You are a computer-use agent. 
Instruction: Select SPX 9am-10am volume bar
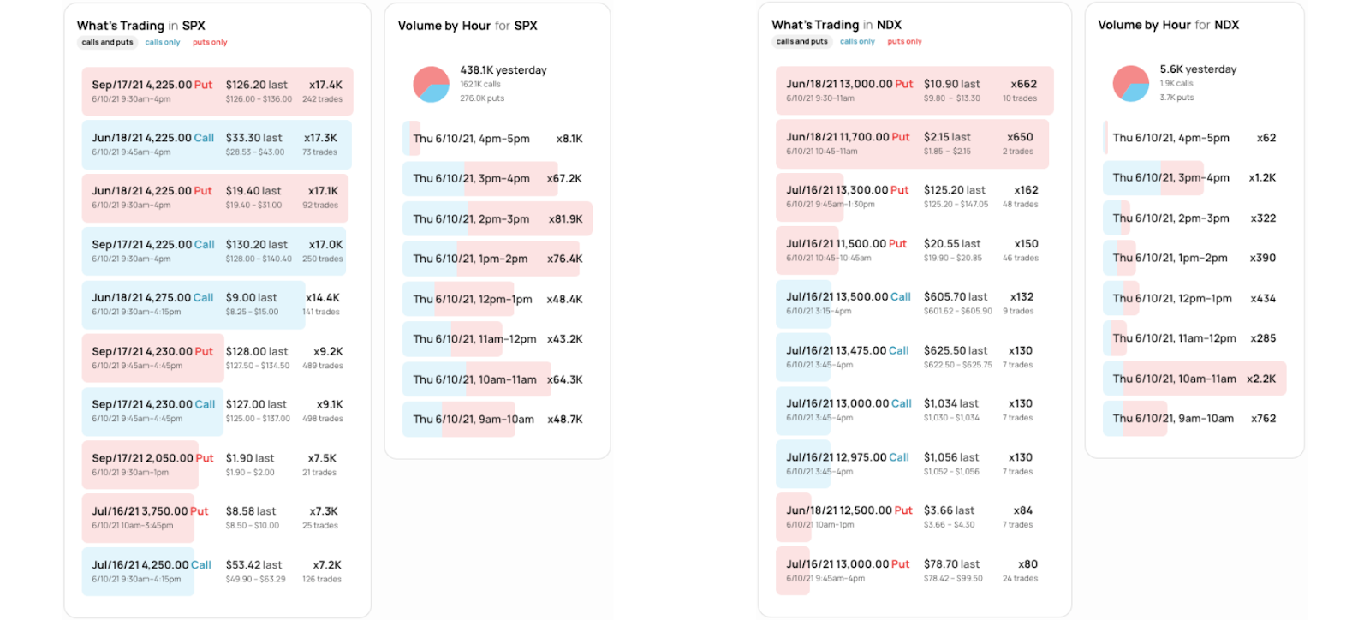pos(497,419)
